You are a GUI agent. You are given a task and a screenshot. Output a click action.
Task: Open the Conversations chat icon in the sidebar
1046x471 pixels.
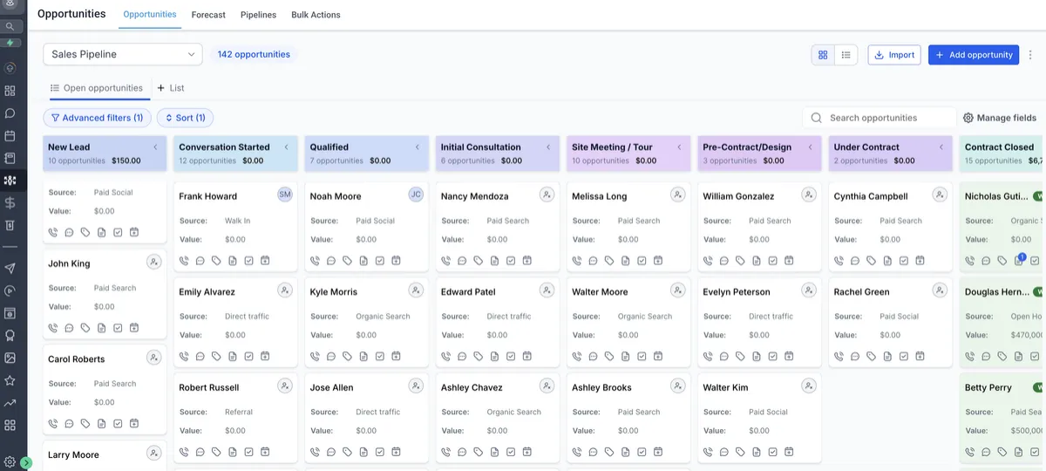pyautogui.click(x=10, y=113)
